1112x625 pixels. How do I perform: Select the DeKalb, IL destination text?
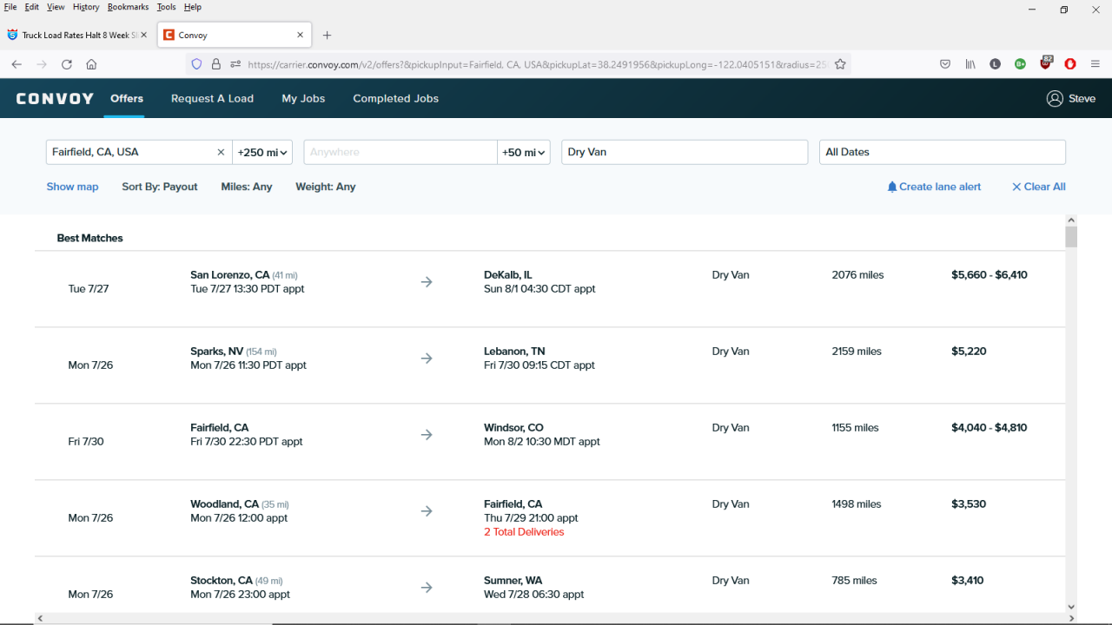tap(507, 275)
